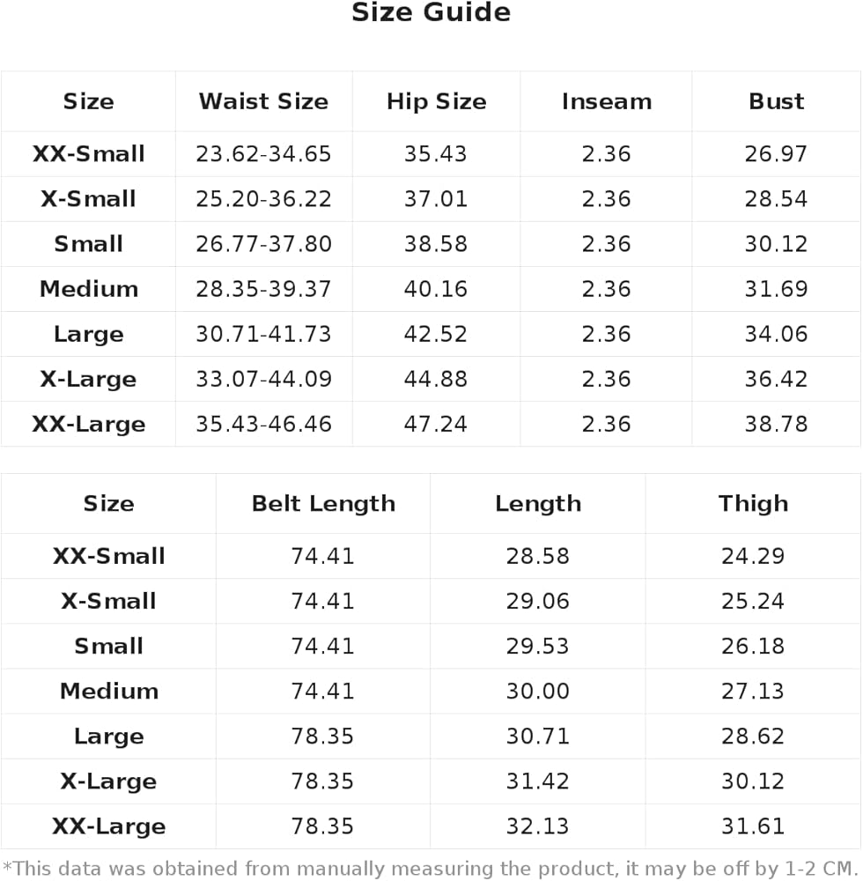The image size is (863, 881).
Task: Click belt length 78.35 in Large row
Action: click(x=322, y=736)
